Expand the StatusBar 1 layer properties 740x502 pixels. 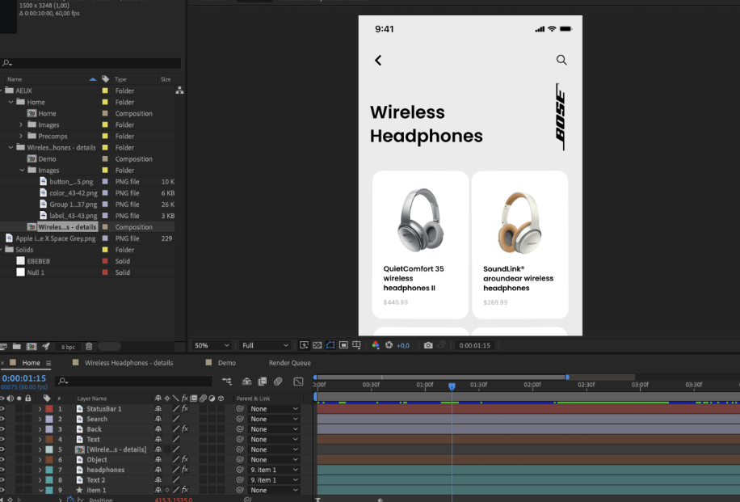tap(40, 408)
